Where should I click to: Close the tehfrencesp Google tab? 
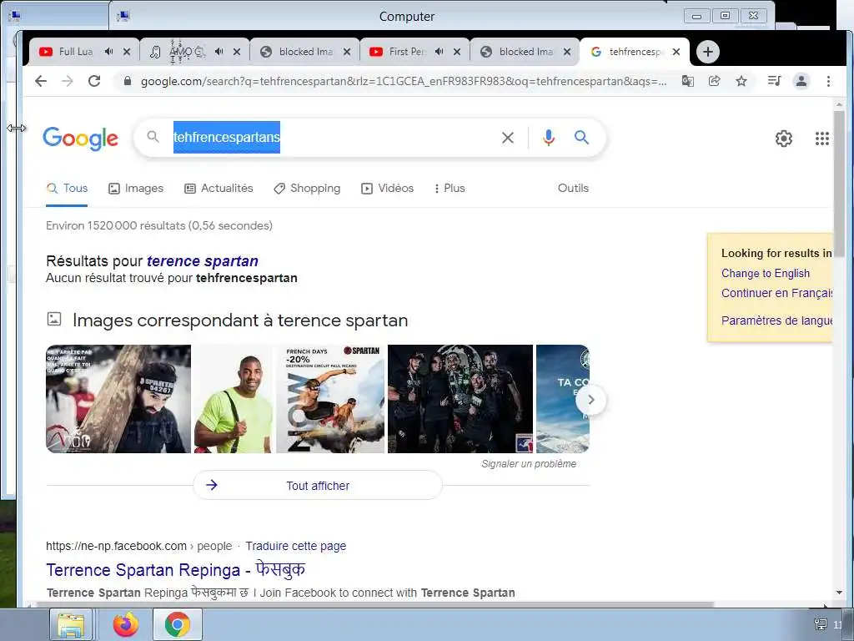(x=676, y=52)
